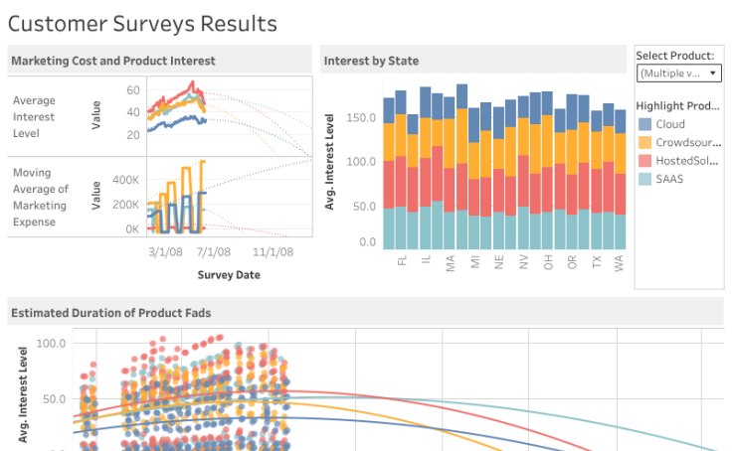The width and height of the screenshot is (732, 451).
Task: Click the WA state axis label
Action: 621,262
